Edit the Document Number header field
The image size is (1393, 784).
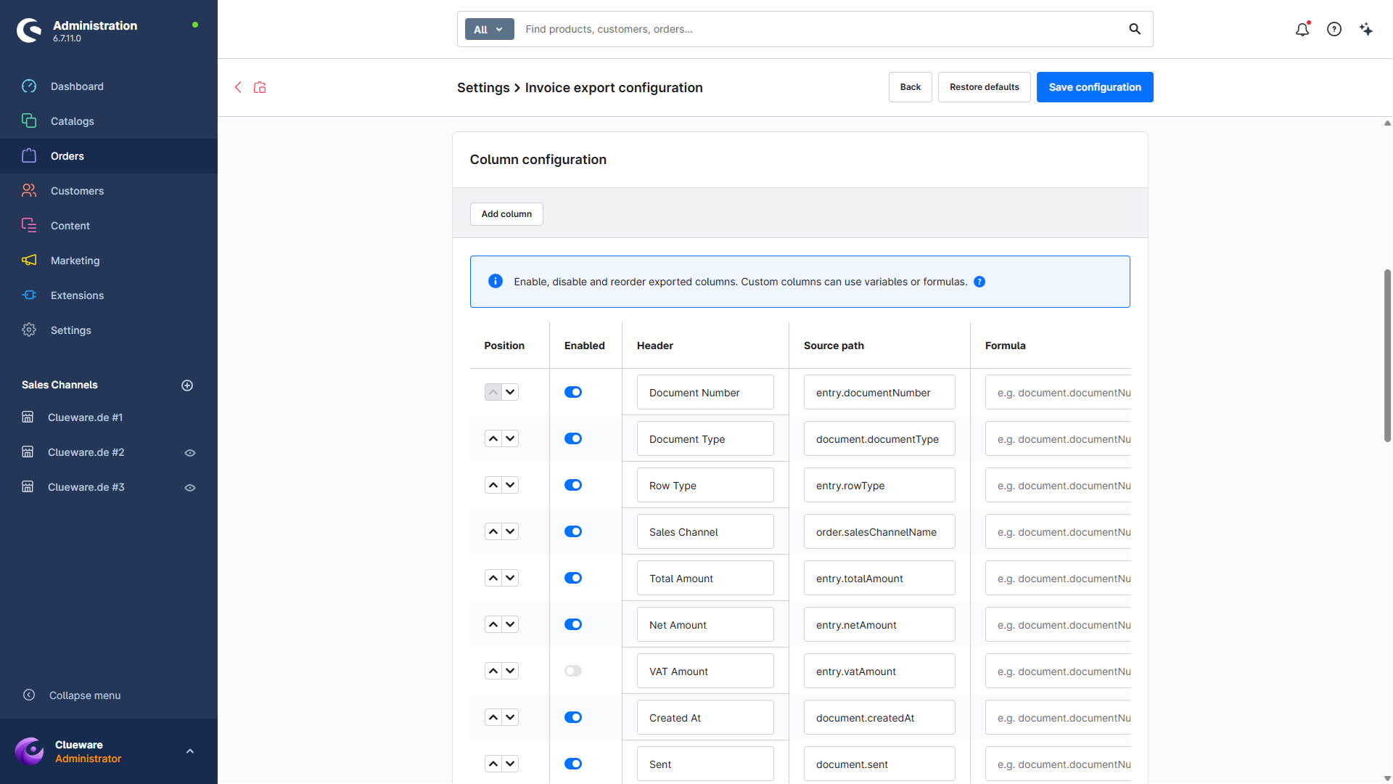tap(705, 392)
